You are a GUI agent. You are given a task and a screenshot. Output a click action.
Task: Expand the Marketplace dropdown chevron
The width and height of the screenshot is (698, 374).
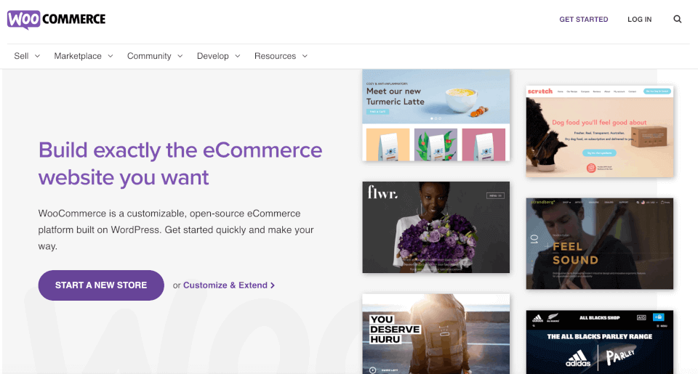point(111,56)
